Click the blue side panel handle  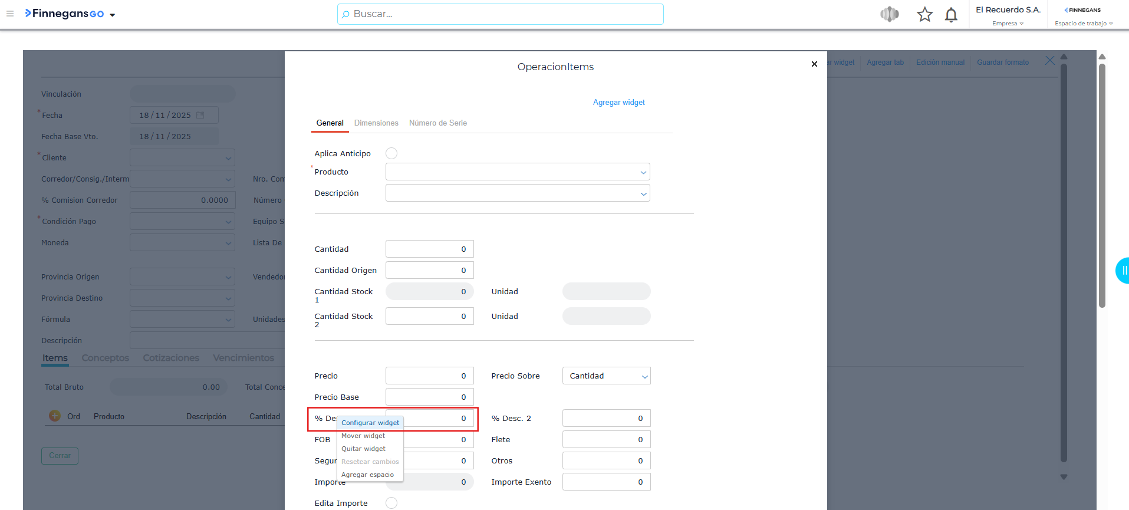1123,271
